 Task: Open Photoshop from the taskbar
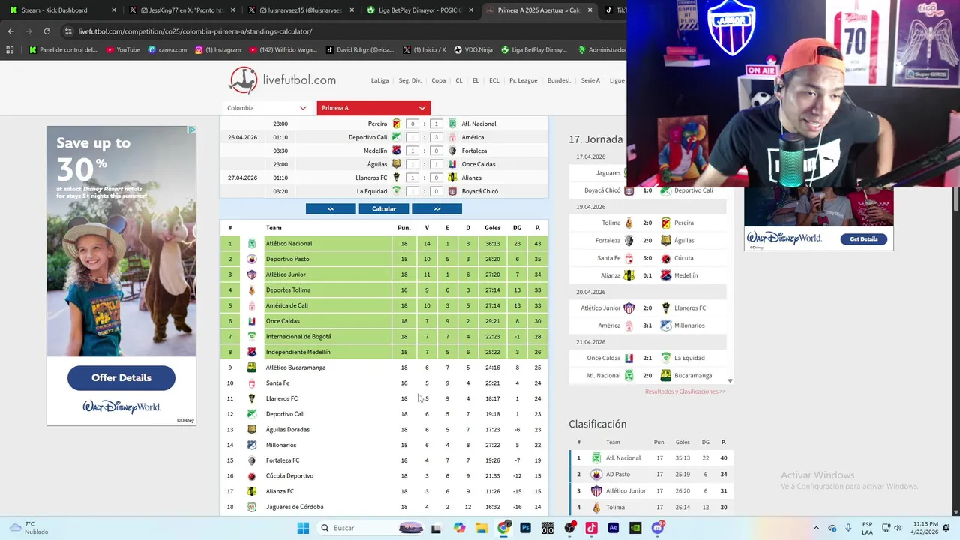(525, 528)
